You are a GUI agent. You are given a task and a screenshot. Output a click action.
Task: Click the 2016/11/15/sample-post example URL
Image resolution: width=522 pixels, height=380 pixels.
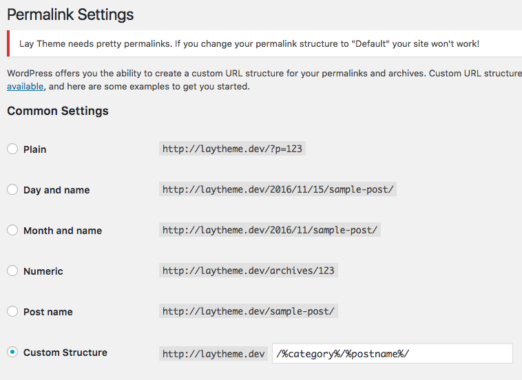[278, 189]
